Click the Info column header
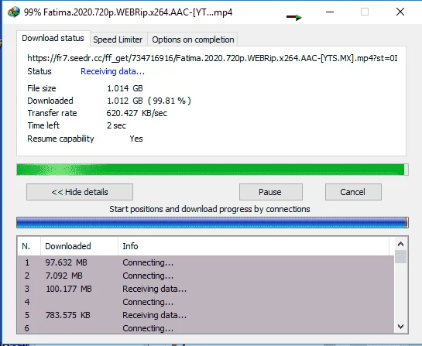Viewport: 422px width, 346px height. click(x=253, y=246)
